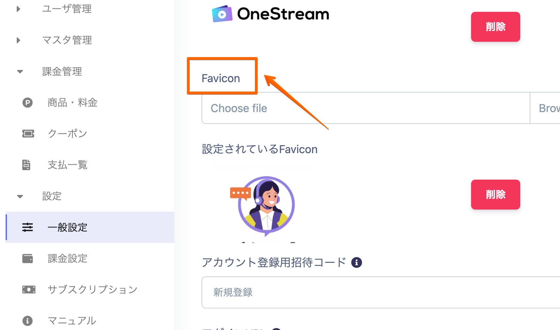The image size is (560, 330).
Task: Delete the current Favicon with 削除
Action: [x=495, y=195]
